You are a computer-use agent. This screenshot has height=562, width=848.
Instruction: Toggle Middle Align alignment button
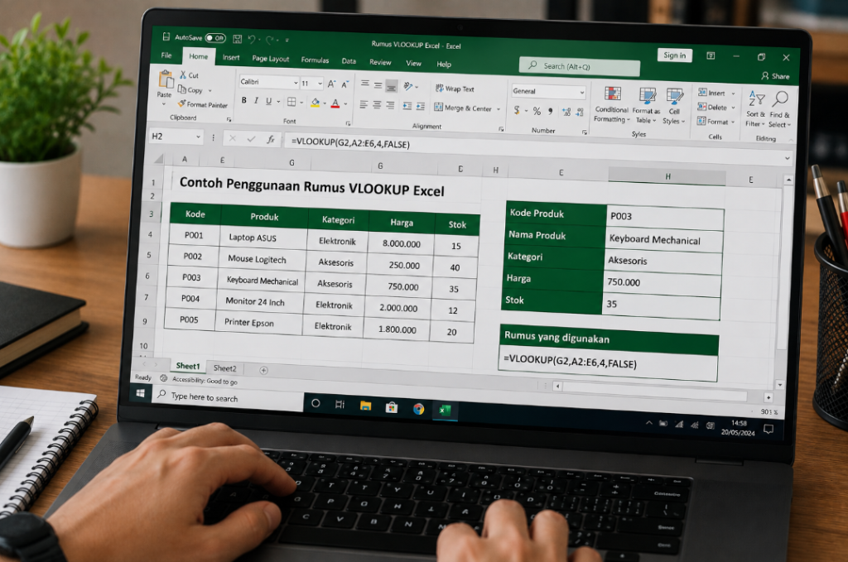click(x=378, y=85)
